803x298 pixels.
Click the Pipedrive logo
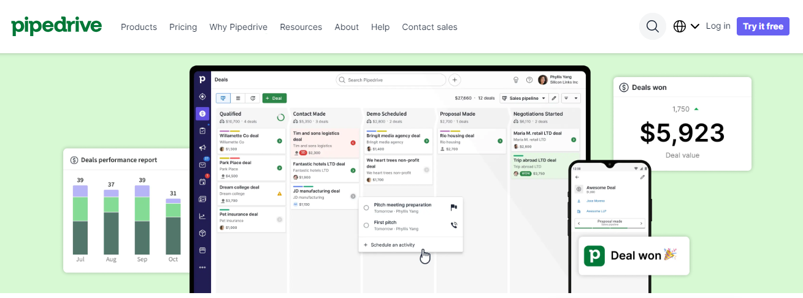pos(56,26)
